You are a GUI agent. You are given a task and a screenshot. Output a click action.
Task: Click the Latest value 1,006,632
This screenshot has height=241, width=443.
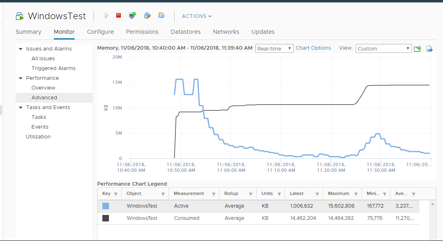click(x=301, y=206)
